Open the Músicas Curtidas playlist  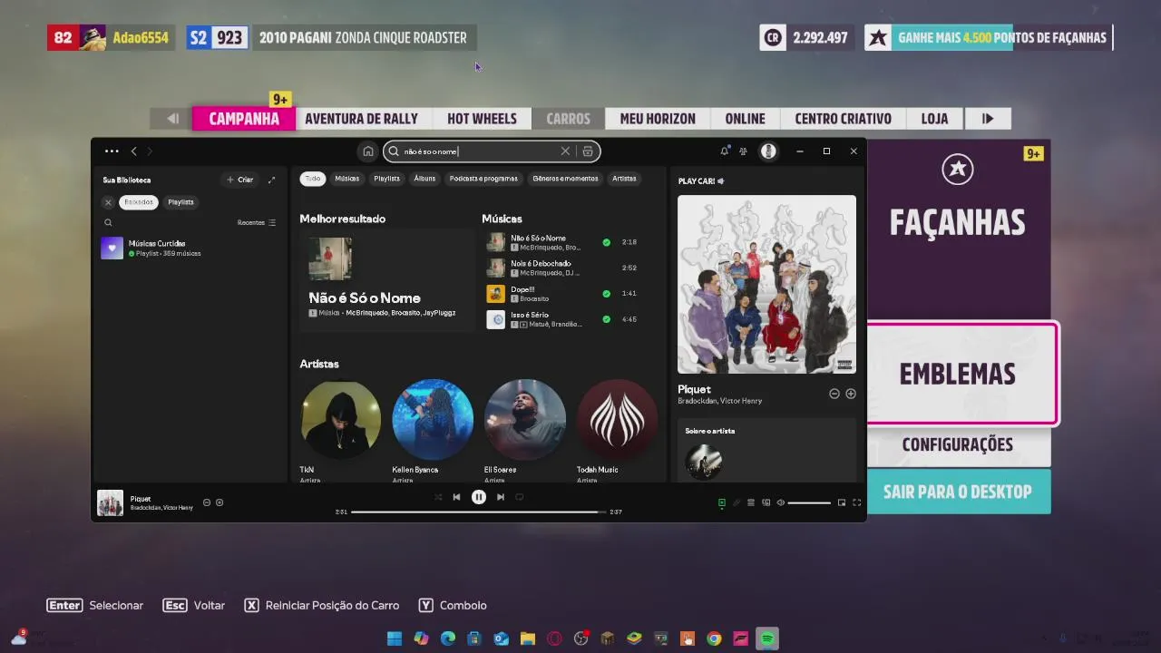pos(190,248)
